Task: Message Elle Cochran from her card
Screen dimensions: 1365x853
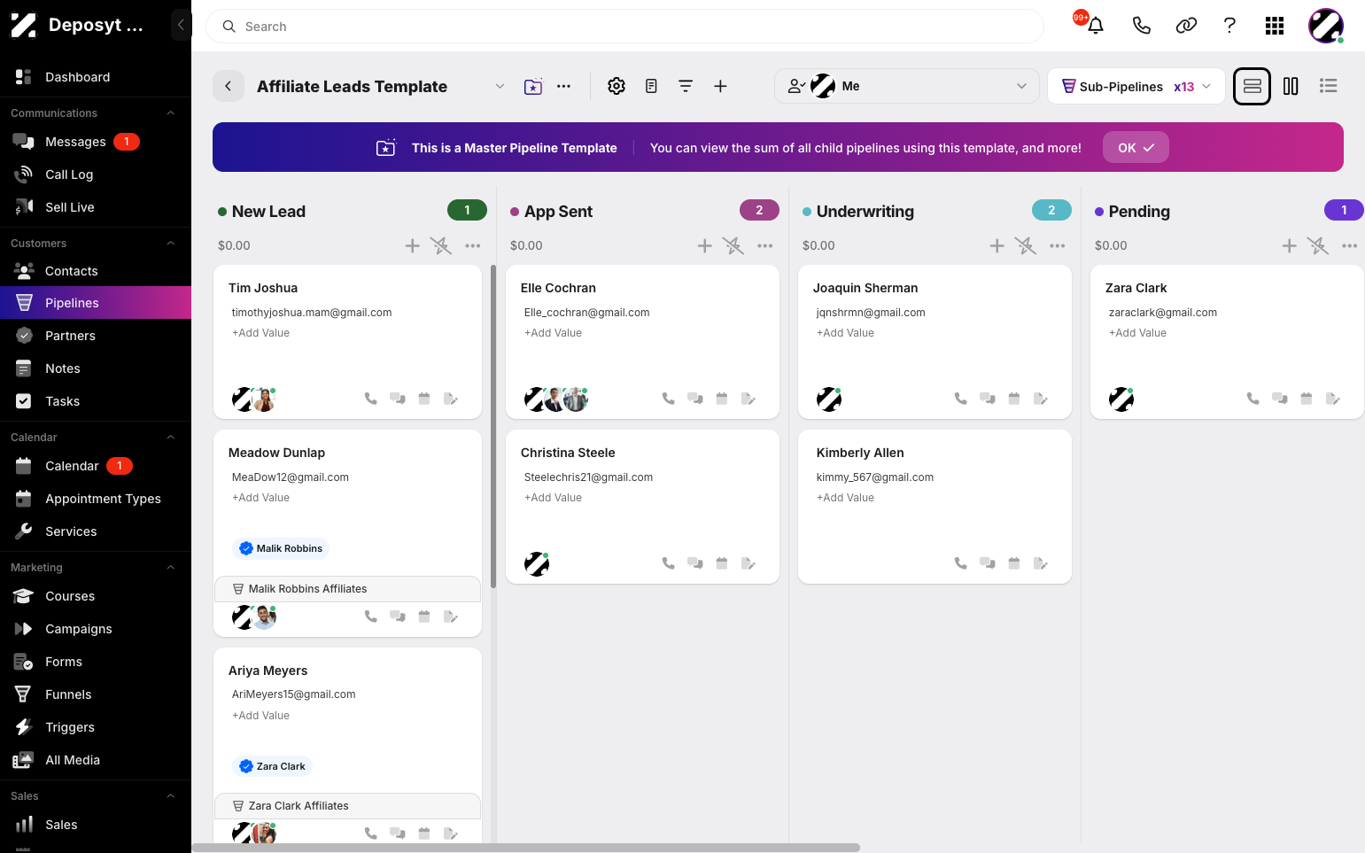Action: point(695,399)
